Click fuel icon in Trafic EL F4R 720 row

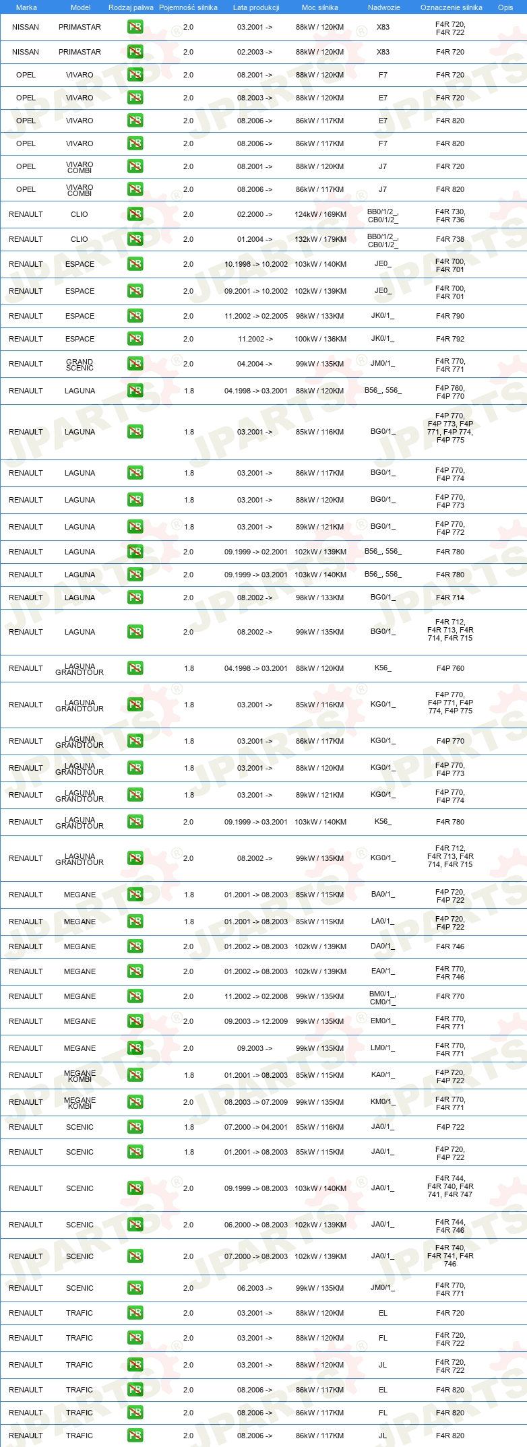135,1313
